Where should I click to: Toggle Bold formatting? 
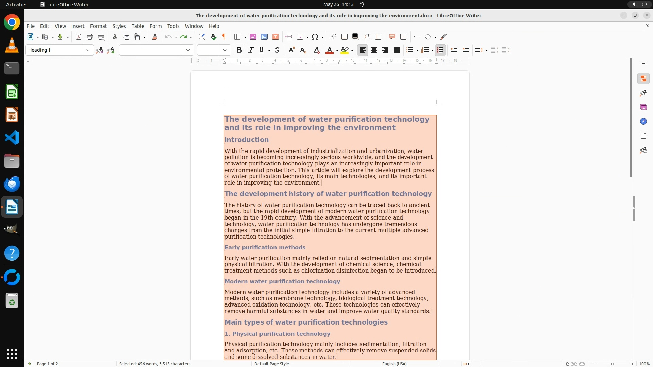[x=239, y=50]
